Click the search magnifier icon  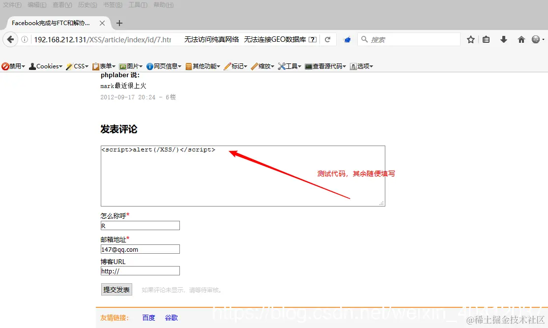364,39
